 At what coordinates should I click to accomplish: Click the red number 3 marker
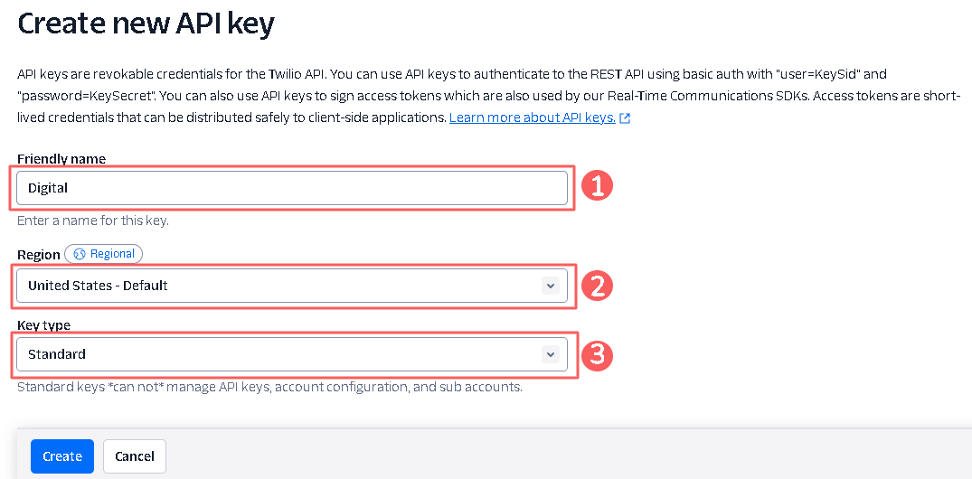pos(597,354)
